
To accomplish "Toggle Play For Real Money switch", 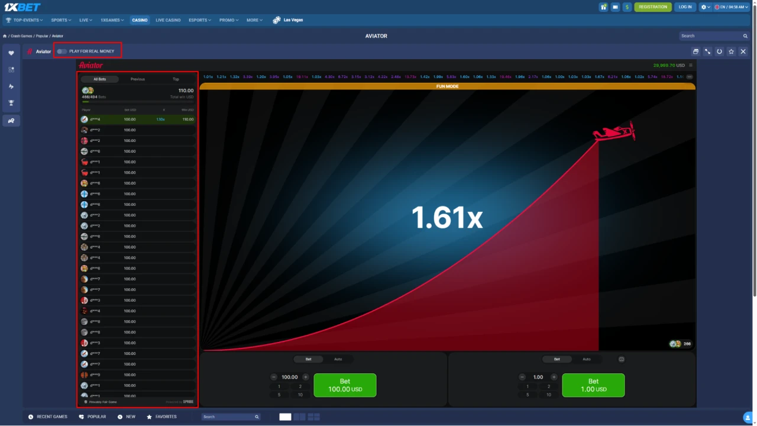I will pyautogui.click(x=62, y=51).
